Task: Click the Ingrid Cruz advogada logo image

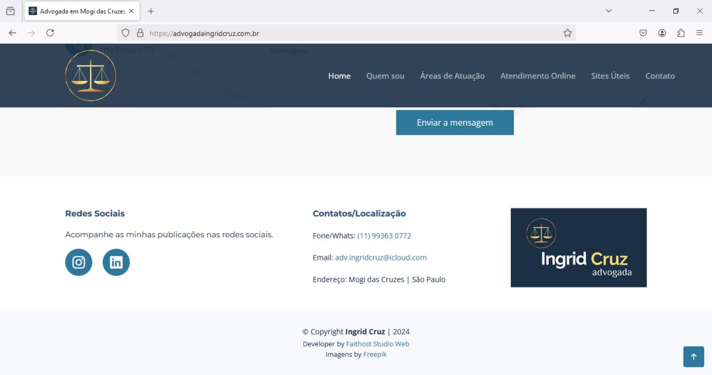Action: pyautogui.click(x=578, y=247)
